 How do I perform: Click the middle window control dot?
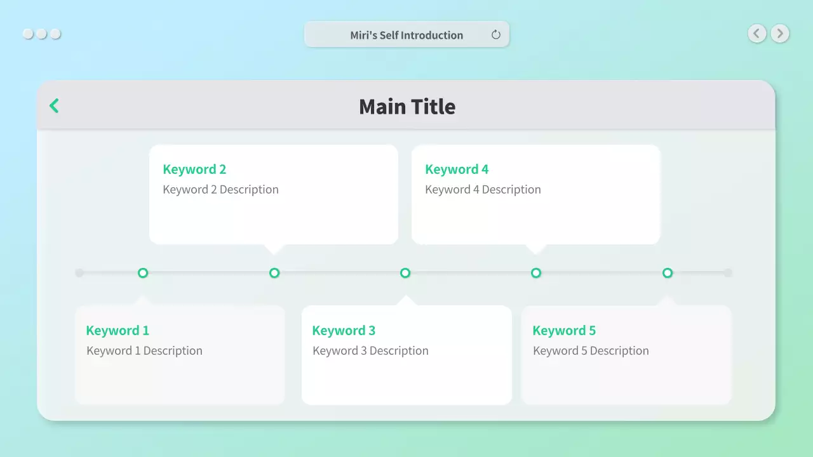[41, 34]
